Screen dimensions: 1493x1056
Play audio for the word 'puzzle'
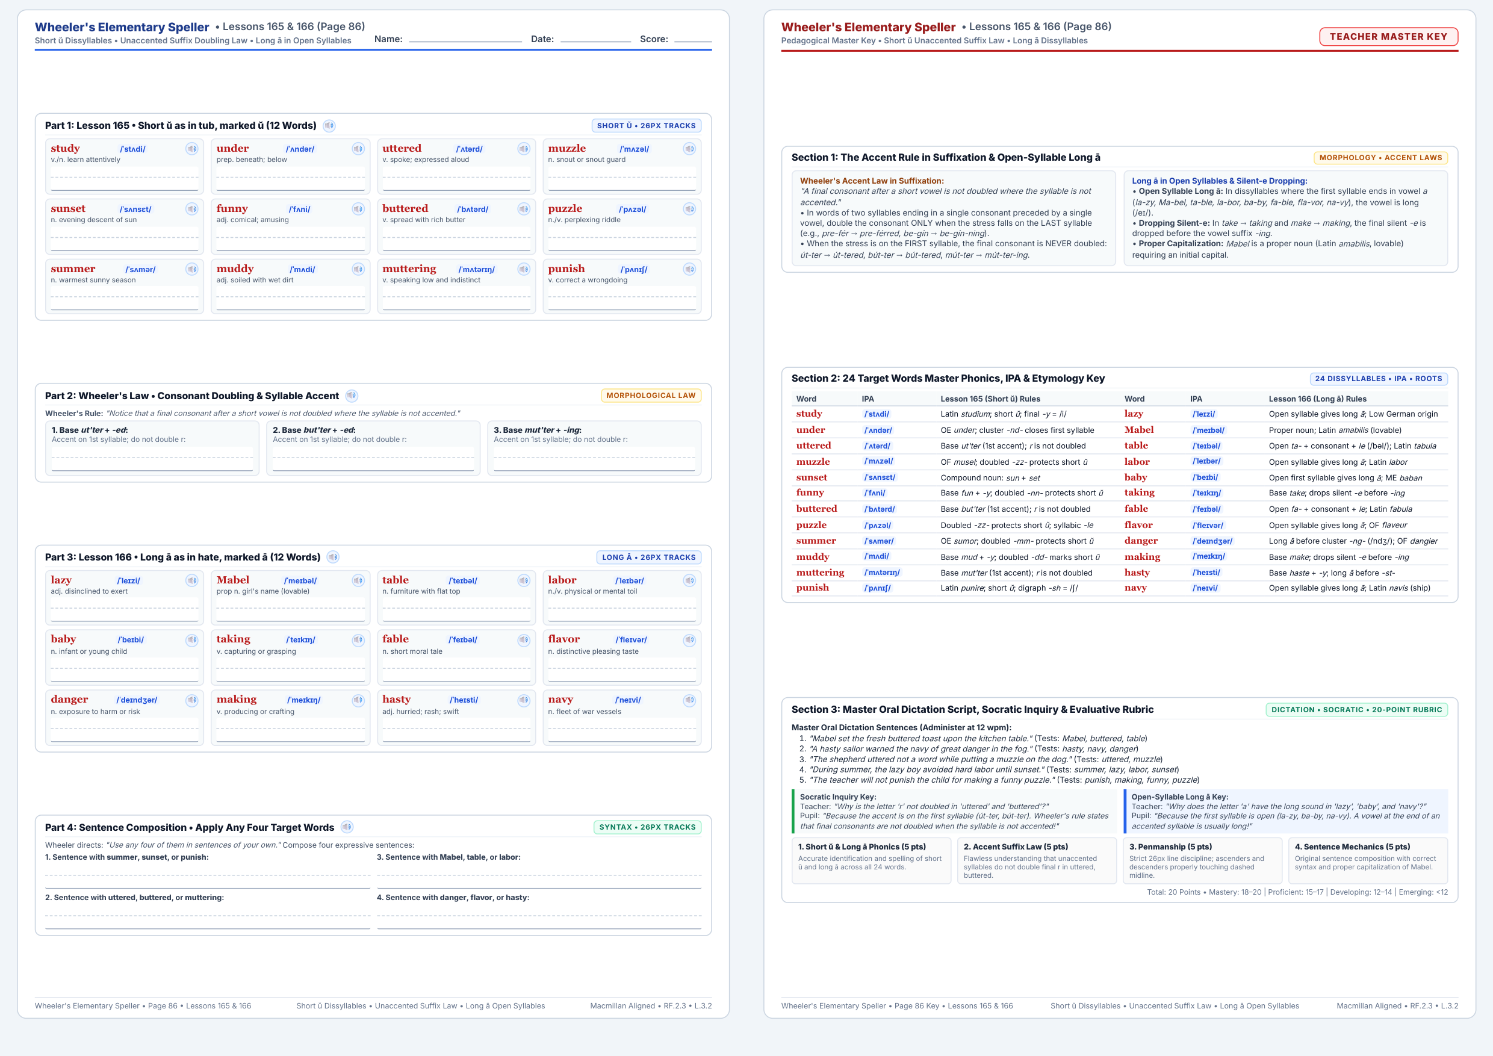click(689, 209)
